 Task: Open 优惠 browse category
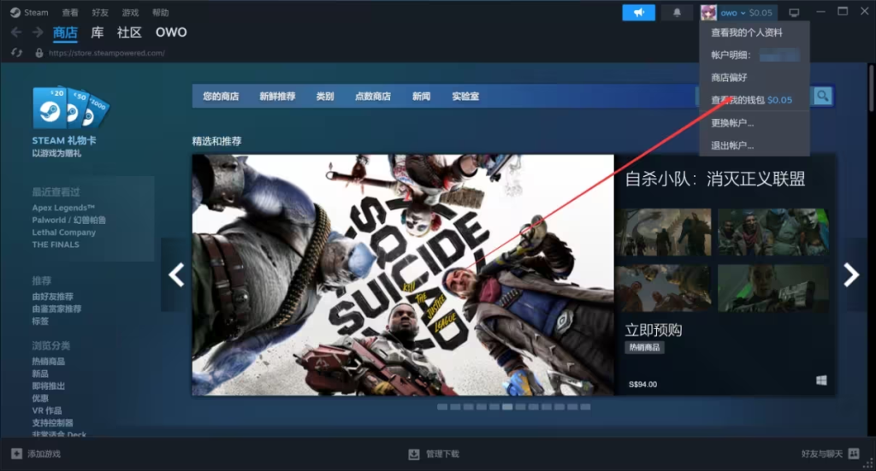[40, 397]
